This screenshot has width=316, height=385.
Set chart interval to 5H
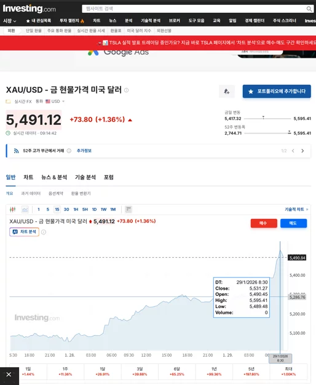(x=85, y=210)
